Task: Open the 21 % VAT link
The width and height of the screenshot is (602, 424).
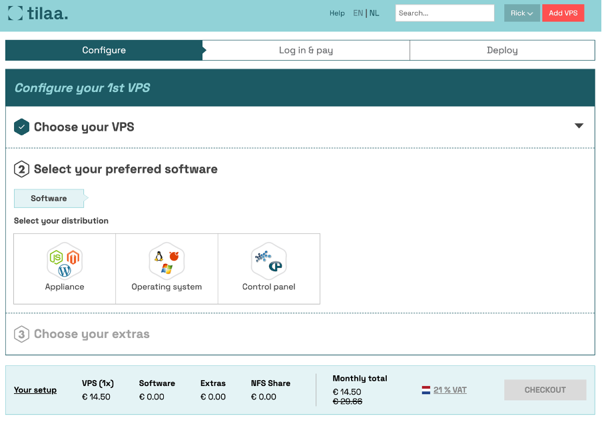Action: (450, 390)
